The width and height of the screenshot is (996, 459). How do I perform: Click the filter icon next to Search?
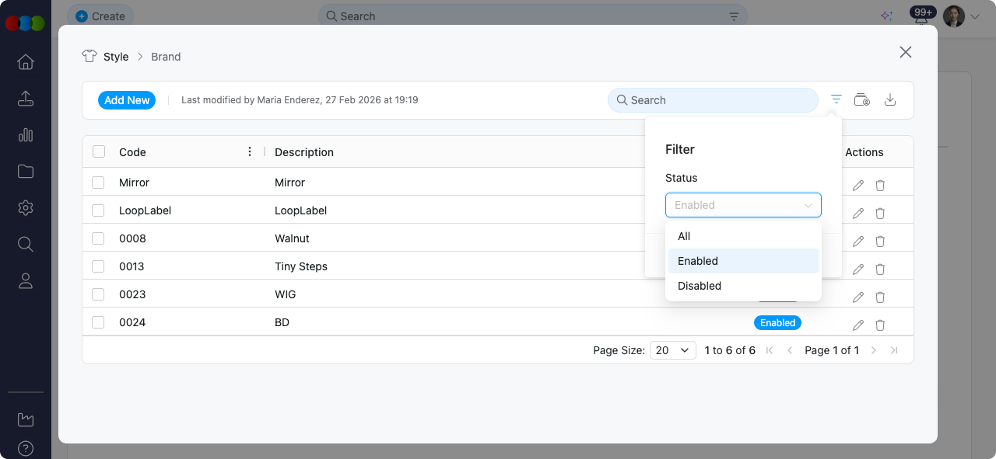[836, 99]
